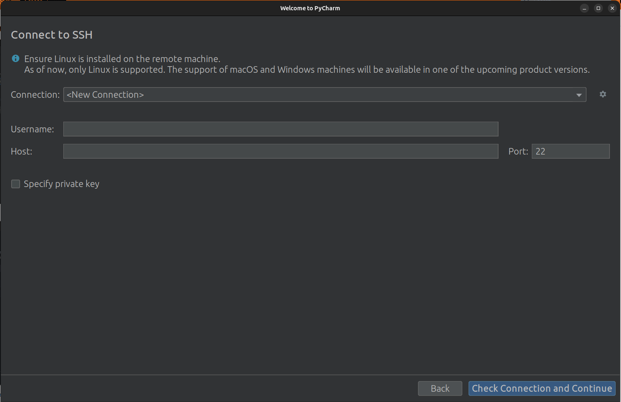This screenshot has width=621, height=402.
Task: Click the Username: label
Action: pos(32,129)
